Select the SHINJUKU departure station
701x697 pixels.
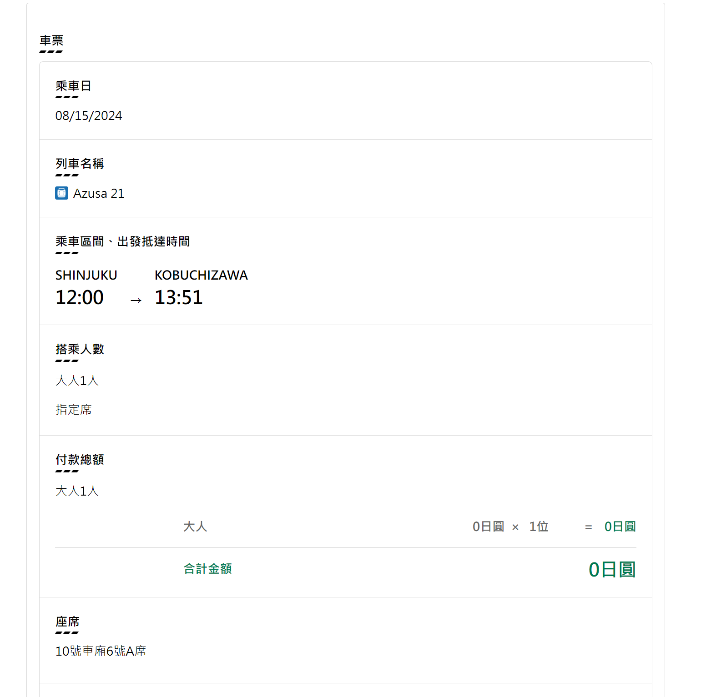click(86, 276)
